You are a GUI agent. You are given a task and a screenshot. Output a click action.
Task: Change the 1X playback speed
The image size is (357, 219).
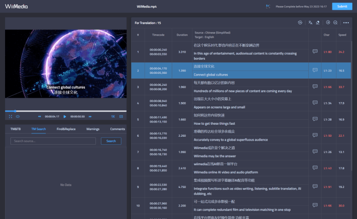pos(113,116)
